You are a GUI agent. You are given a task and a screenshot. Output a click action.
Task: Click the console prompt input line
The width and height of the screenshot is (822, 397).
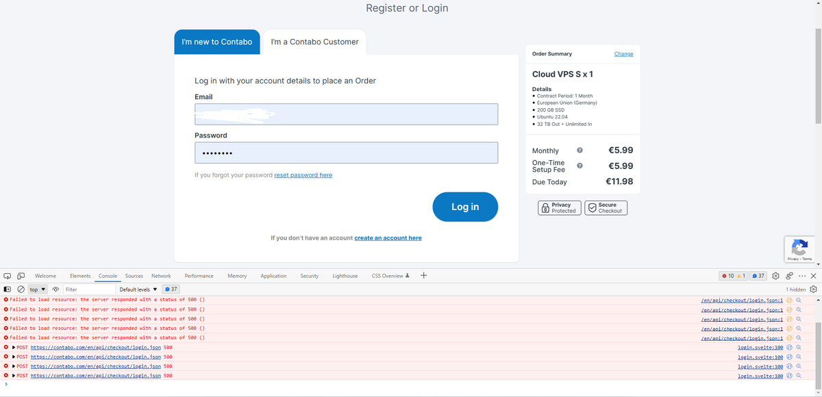coord(411,385)
